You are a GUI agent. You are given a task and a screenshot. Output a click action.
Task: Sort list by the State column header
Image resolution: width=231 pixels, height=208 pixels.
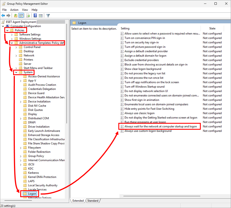tap(212, 28)
